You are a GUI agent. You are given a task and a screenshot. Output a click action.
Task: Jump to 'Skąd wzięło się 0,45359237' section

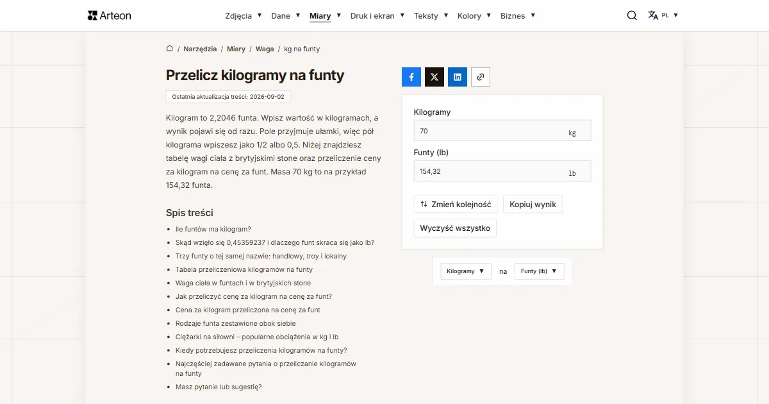pyautogui.click(x=275, y=242)
